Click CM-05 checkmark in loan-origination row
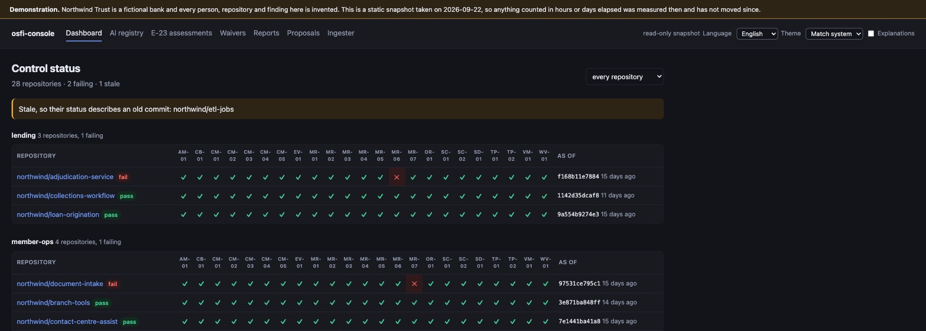The height and width of the screenshot is (331, 926). point(282,215)
